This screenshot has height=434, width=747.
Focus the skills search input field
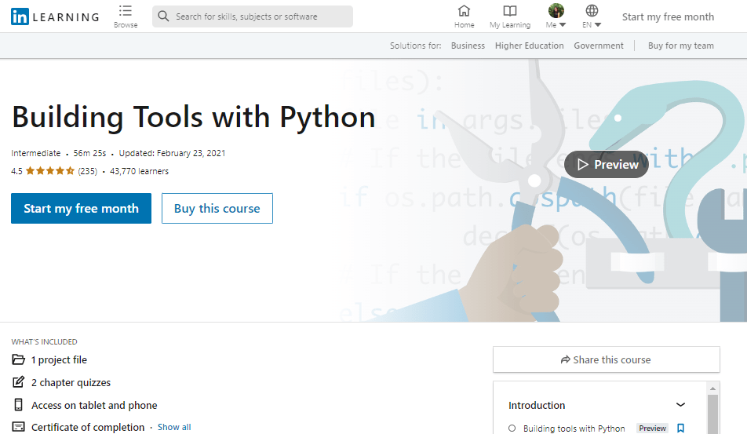point(253,16)
